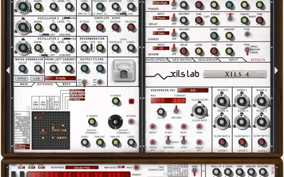The image size is (284, 177).
Task: Flip the sequencer Record switch
Action: click(176, 110)
